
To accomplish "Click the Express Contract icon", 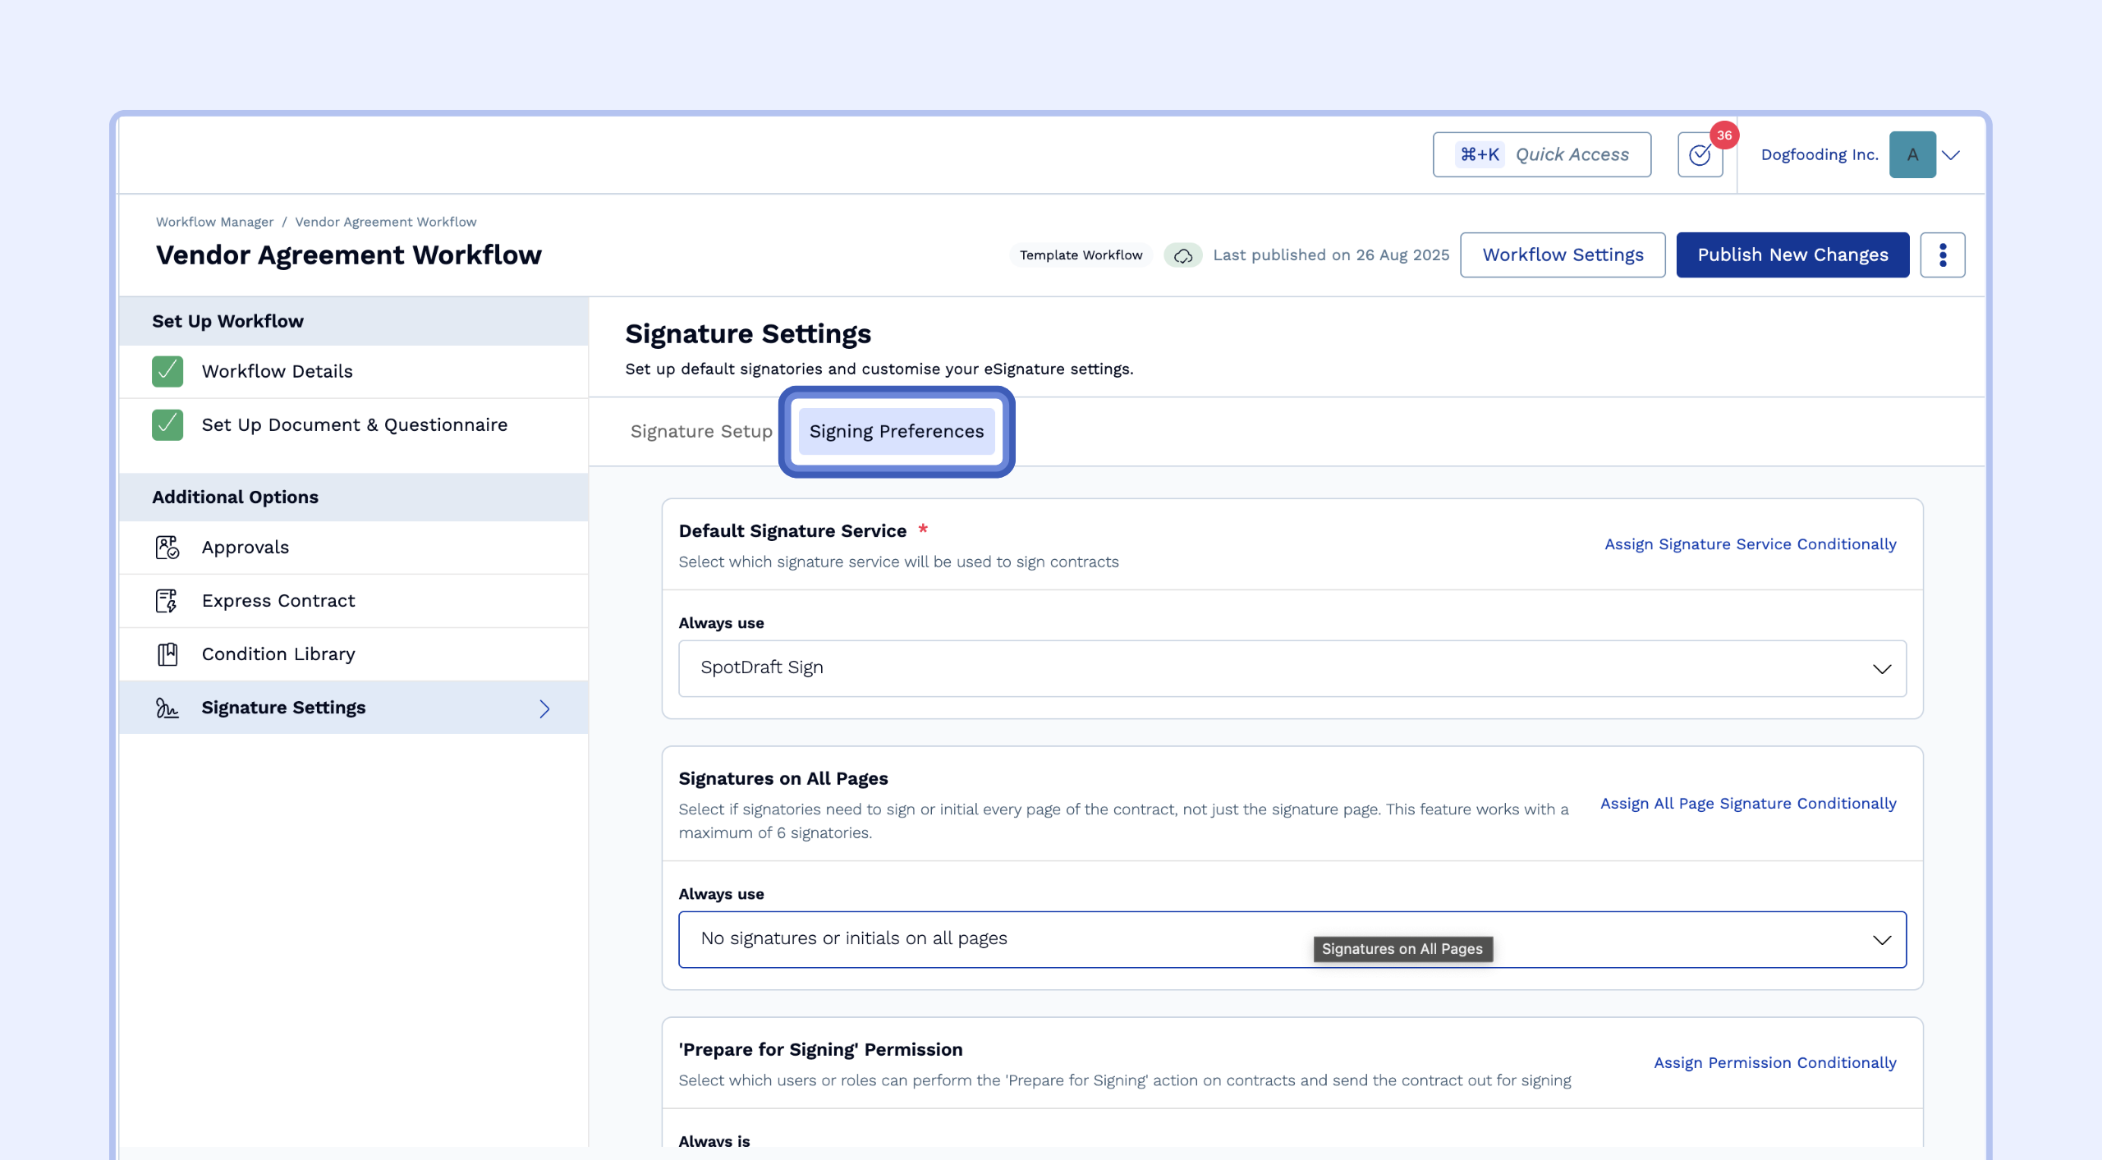I will tap(167, 601).
